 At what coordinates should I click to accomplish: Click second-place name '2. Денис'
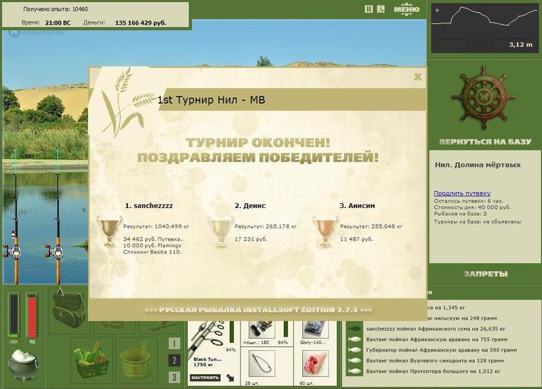click(250, 206)
